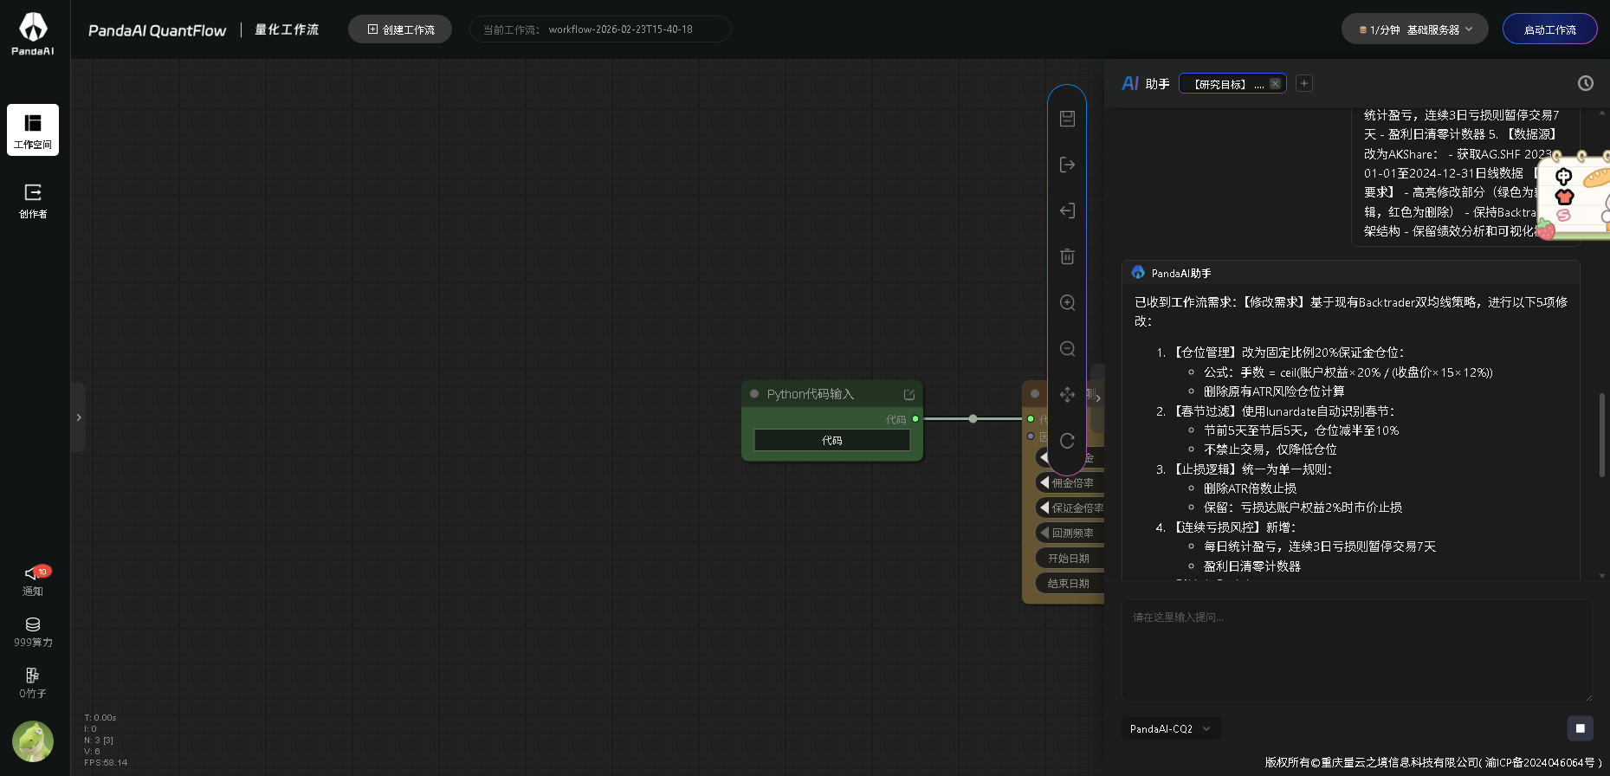Screen dimensions: 1610x776
Task: Click the current workflow name field
Action: coord(600,29)
